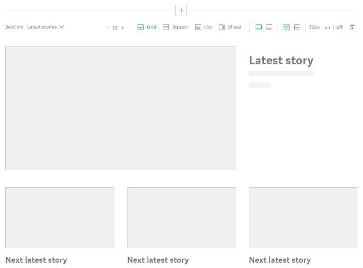This screenshot has width=363, height=268.
Task: Select the small image size icon
Action: point(269,27)
